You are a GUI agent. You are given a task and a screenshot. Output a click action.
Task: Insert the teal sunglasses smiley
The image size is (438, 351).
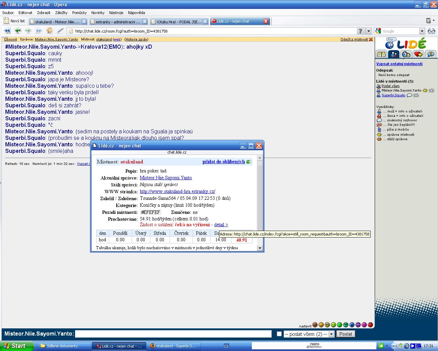click(346, 325)
